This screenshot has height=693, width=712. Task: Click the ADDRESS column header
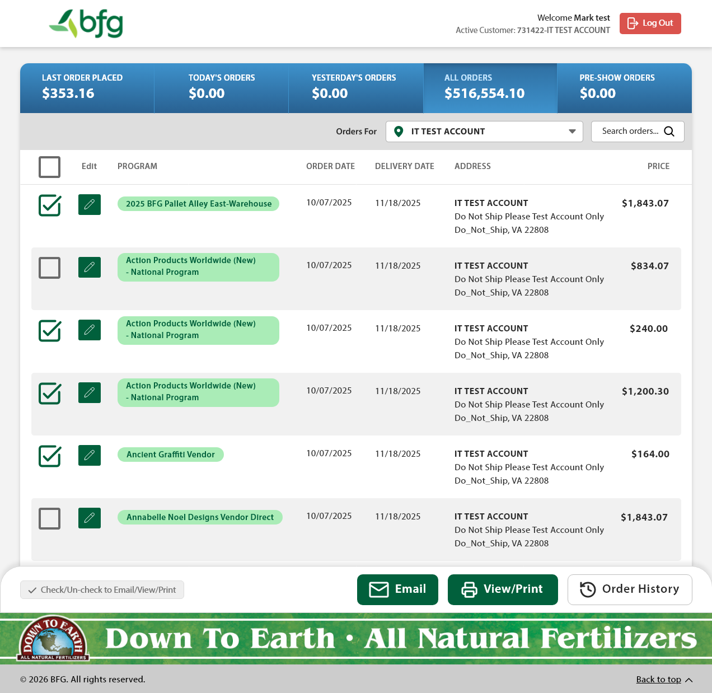coord(472,166)
